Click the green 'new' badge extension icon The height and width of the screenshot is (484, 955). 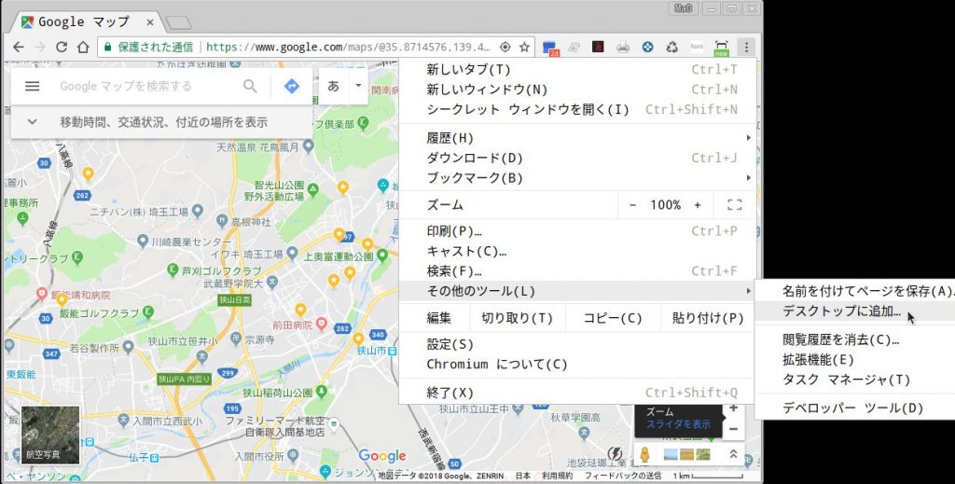(721, 48)
